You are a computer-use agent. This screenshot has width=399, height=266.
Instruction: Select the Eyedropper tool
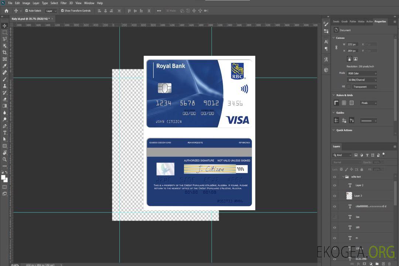[x=4, y=66]
